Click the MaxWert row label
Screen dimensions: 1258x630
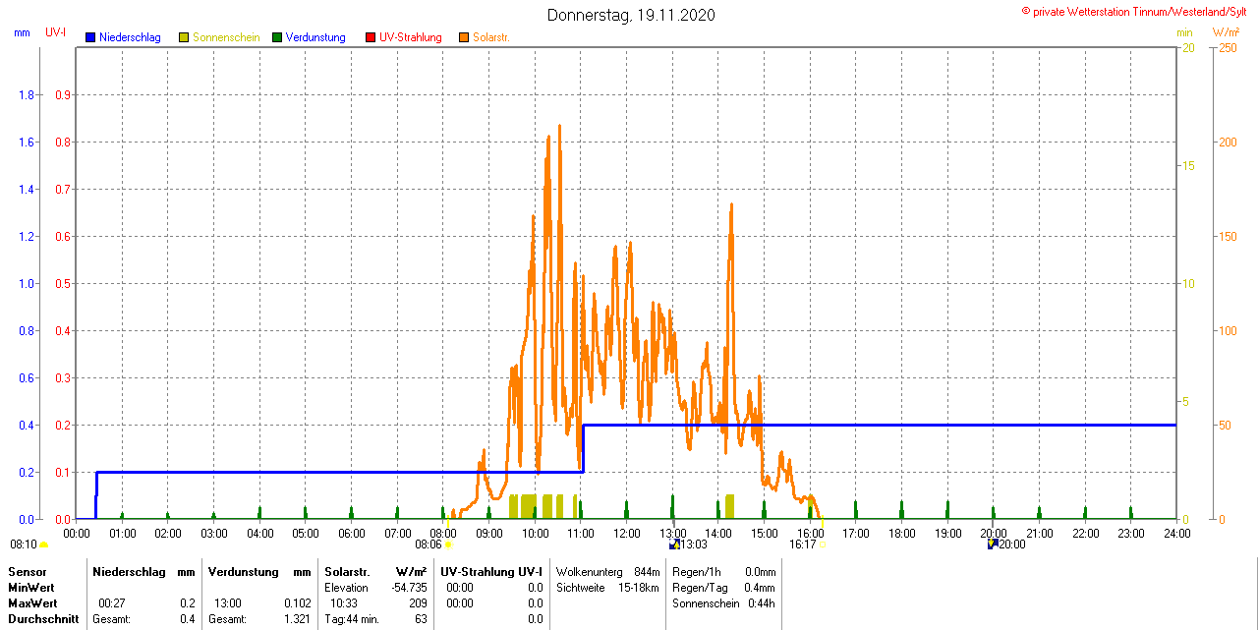(x=33, y=603)
